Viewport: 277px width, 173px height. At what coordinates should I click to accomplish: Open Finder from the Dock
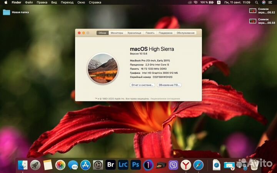(23, 165)
